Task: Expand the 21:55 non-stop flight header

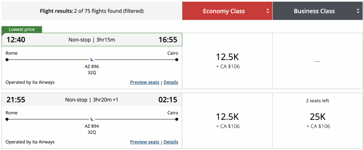Action: 92,100
